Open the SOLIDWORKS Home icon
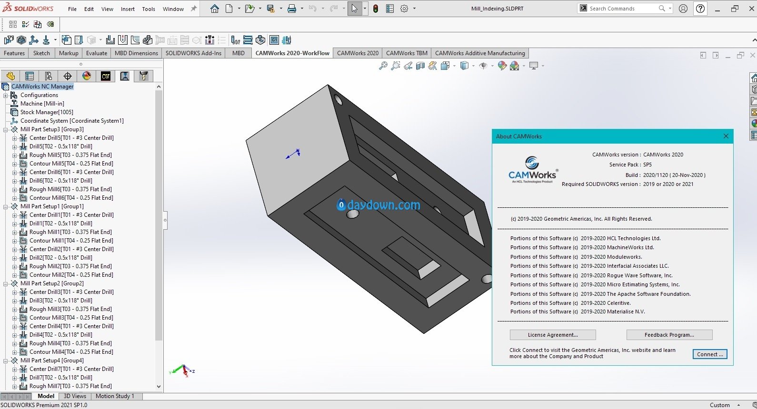 [x=215, y=9]
